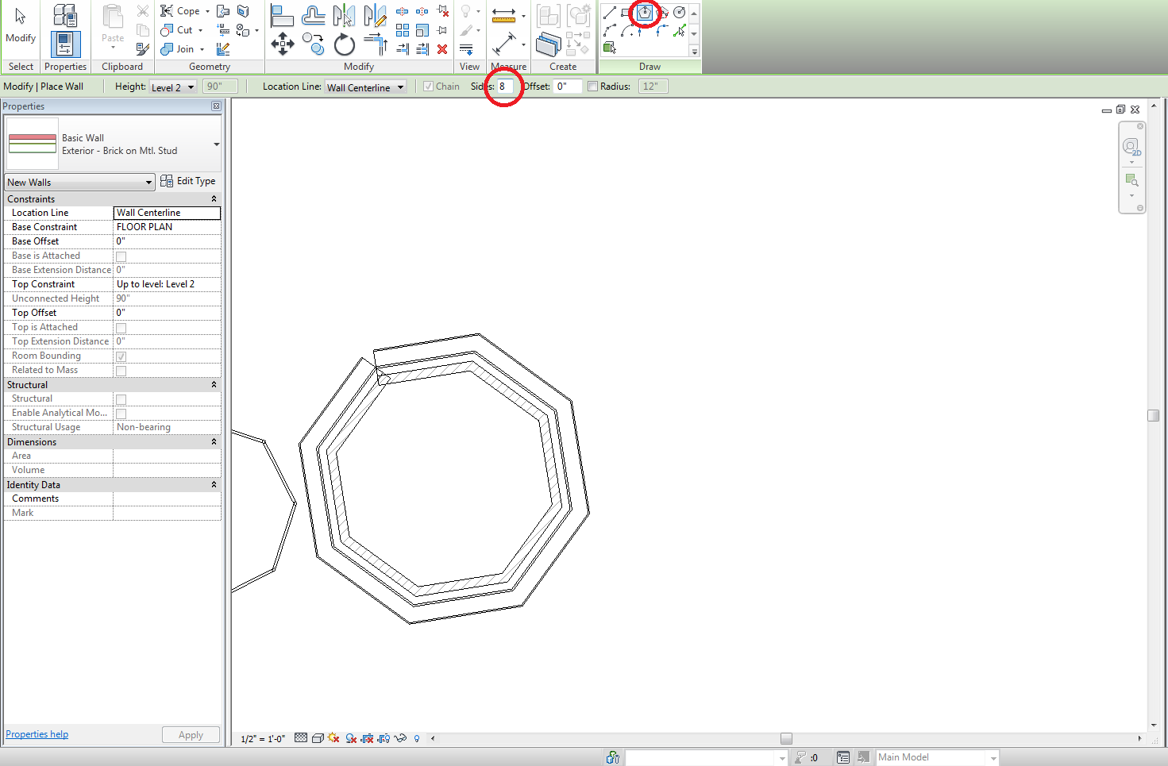1168x766 pixels.
Task: Click the Align tool icon
Action: click(282, 15)
